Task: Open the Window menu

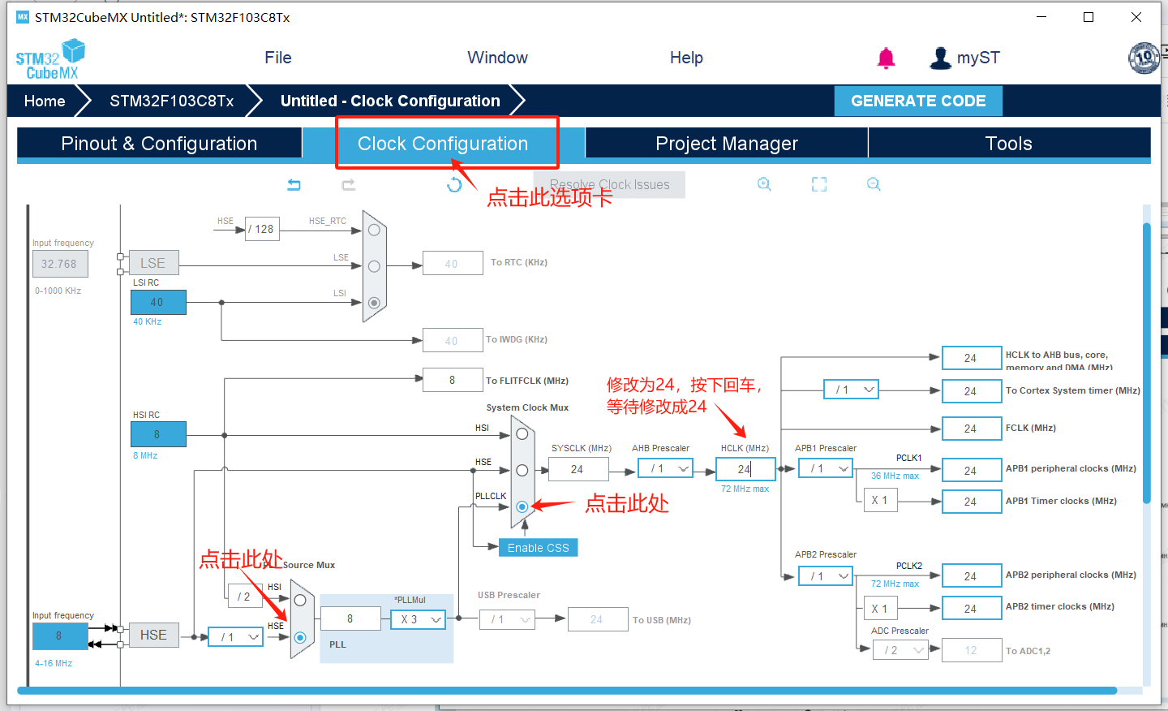Action: click(497, 58)
